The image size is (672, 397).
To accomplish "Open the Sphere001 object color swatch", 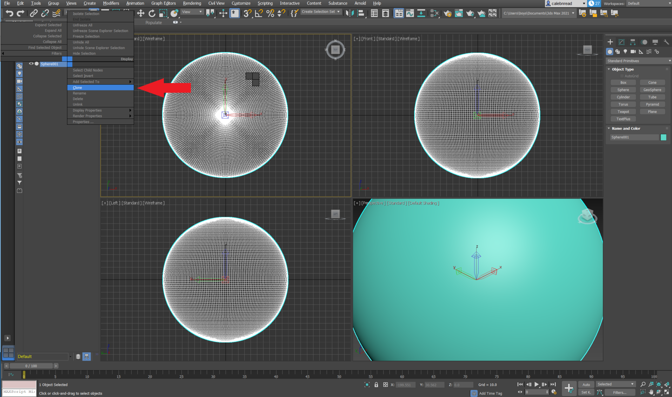I will coord(663,137).
